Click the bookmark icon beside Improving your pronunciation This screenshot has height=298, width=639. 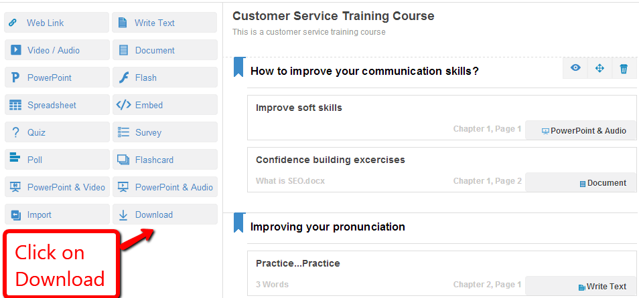click(238, 223)
